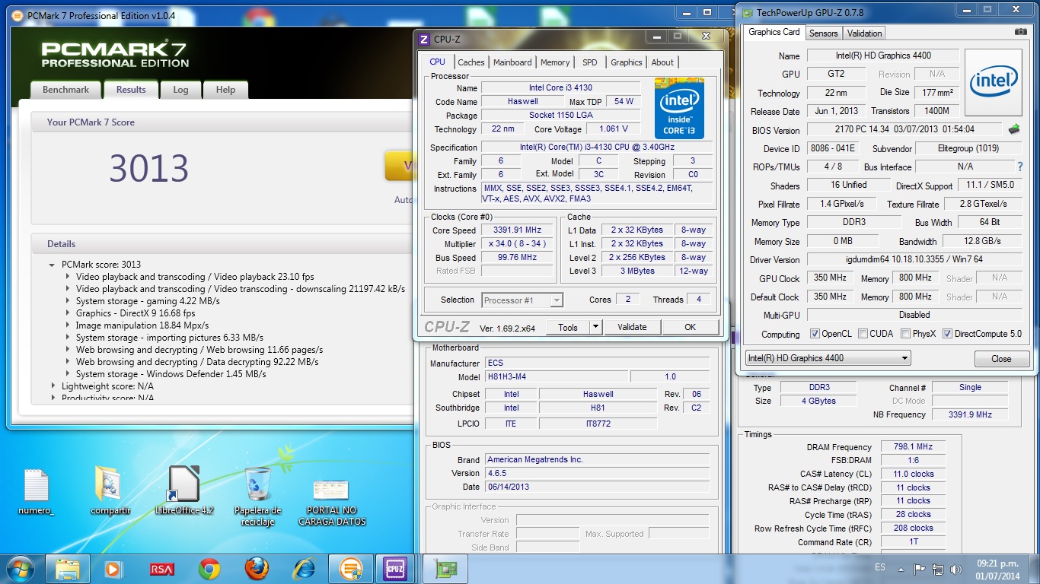Click the DRAM Frequency value 798.1 MHz
Image resolution: width=1040 pixels, height=584 pixels.
tap(913, 447)
